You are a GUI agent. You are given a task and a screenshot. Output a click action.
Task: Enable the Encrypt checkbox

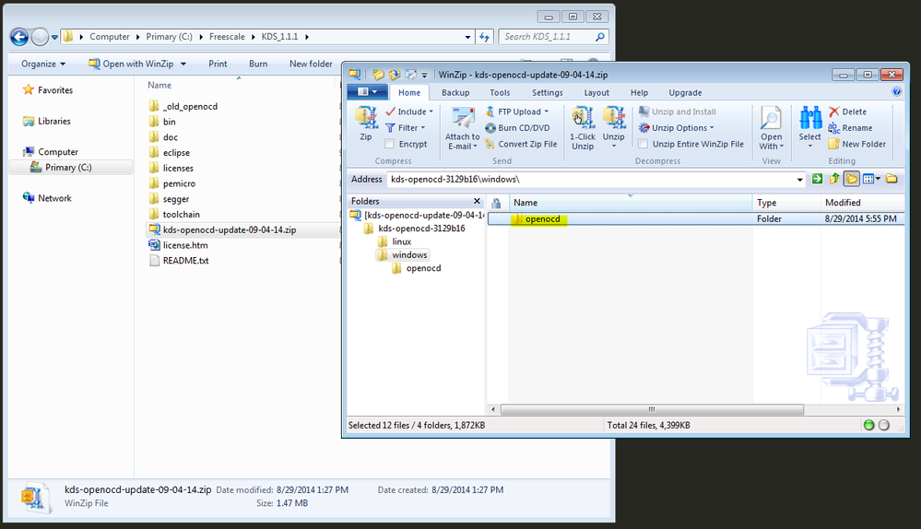click(389, 144)
